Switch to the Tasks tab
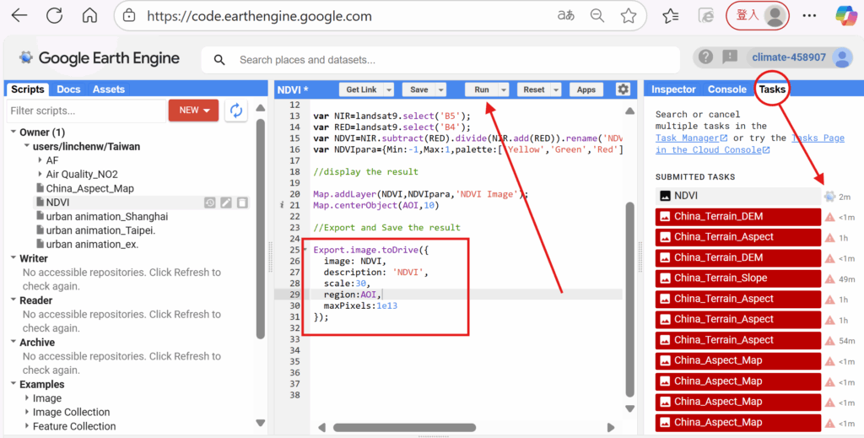 click(x=772, y=89)
